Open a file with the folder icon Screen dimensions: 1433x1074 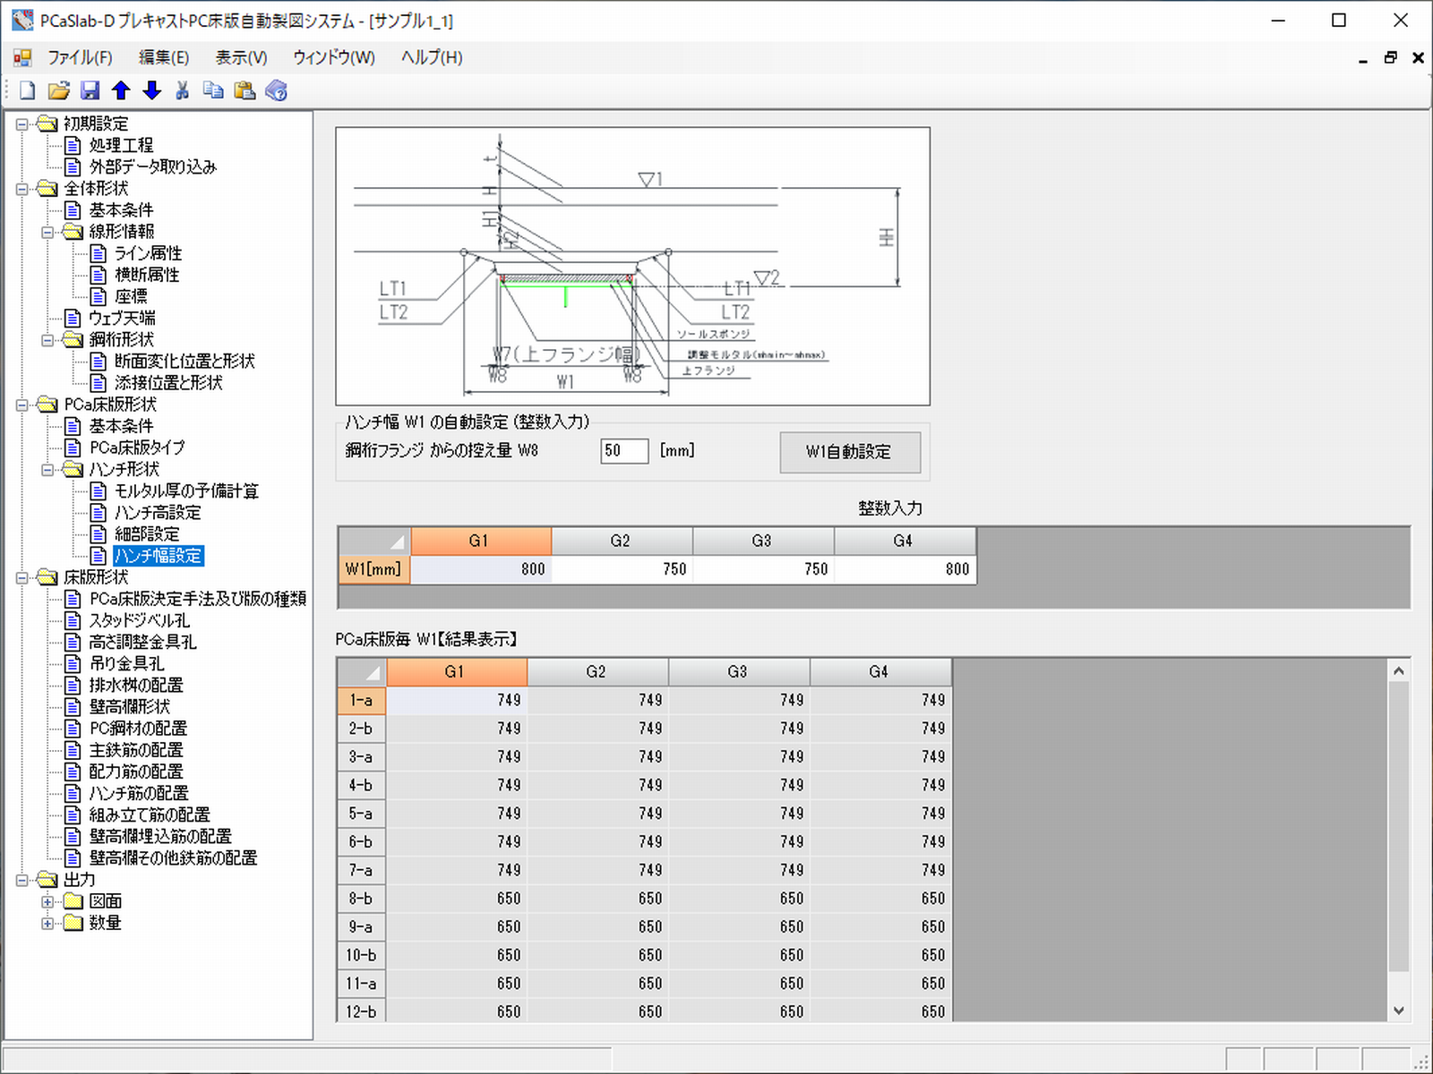pyautogui.click(x=59, y=90)
